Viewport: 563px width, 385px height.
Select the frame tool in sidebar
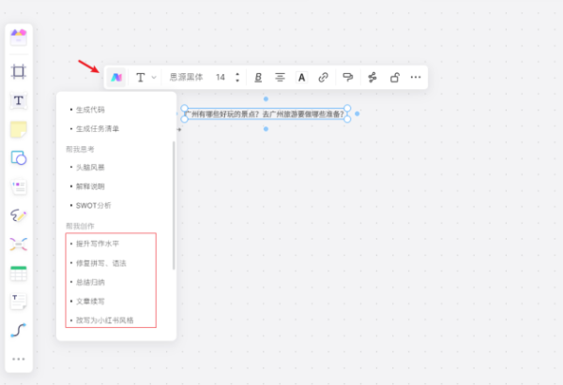tap(18, 71)
